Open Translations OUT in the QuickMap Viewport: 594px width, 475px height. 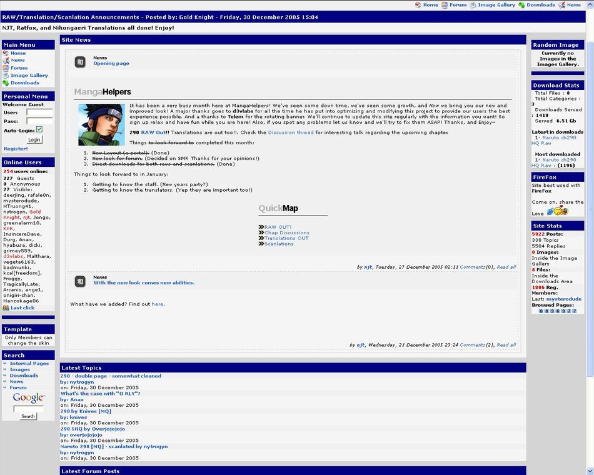(x=286, y=238)
